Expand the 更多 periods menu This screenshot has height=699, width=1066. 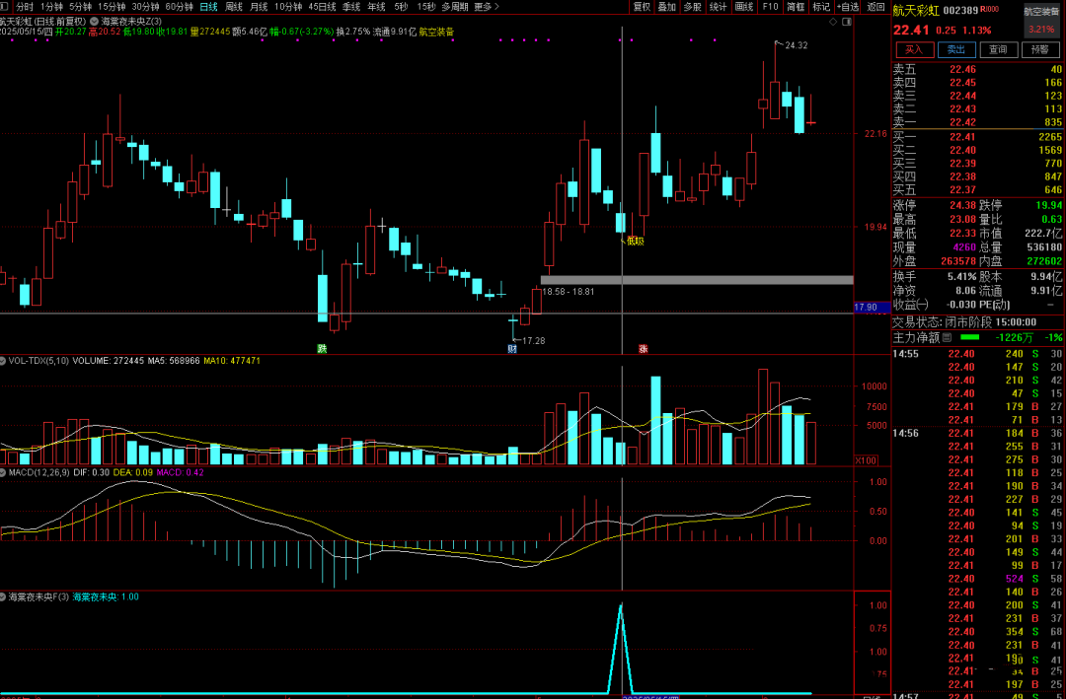click(x=484, y=6)
